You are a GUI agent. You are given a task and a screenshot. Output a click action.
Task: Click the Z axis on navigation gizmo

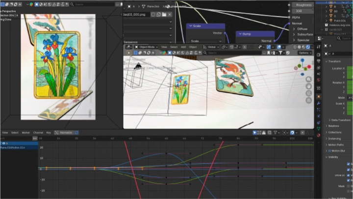pos(303,61)
